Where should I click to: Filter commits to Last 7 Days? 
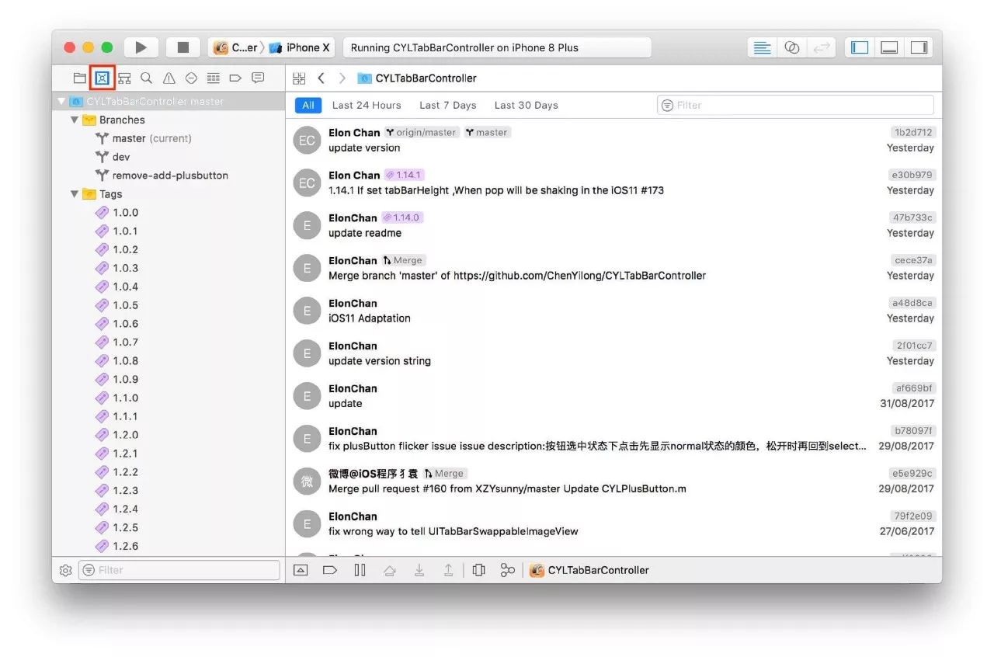[x=448, y=105]
